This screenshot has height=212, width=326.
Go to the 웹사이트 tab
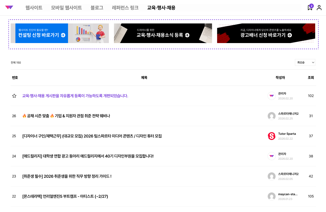pyautogui.click(x=34, y=8)
